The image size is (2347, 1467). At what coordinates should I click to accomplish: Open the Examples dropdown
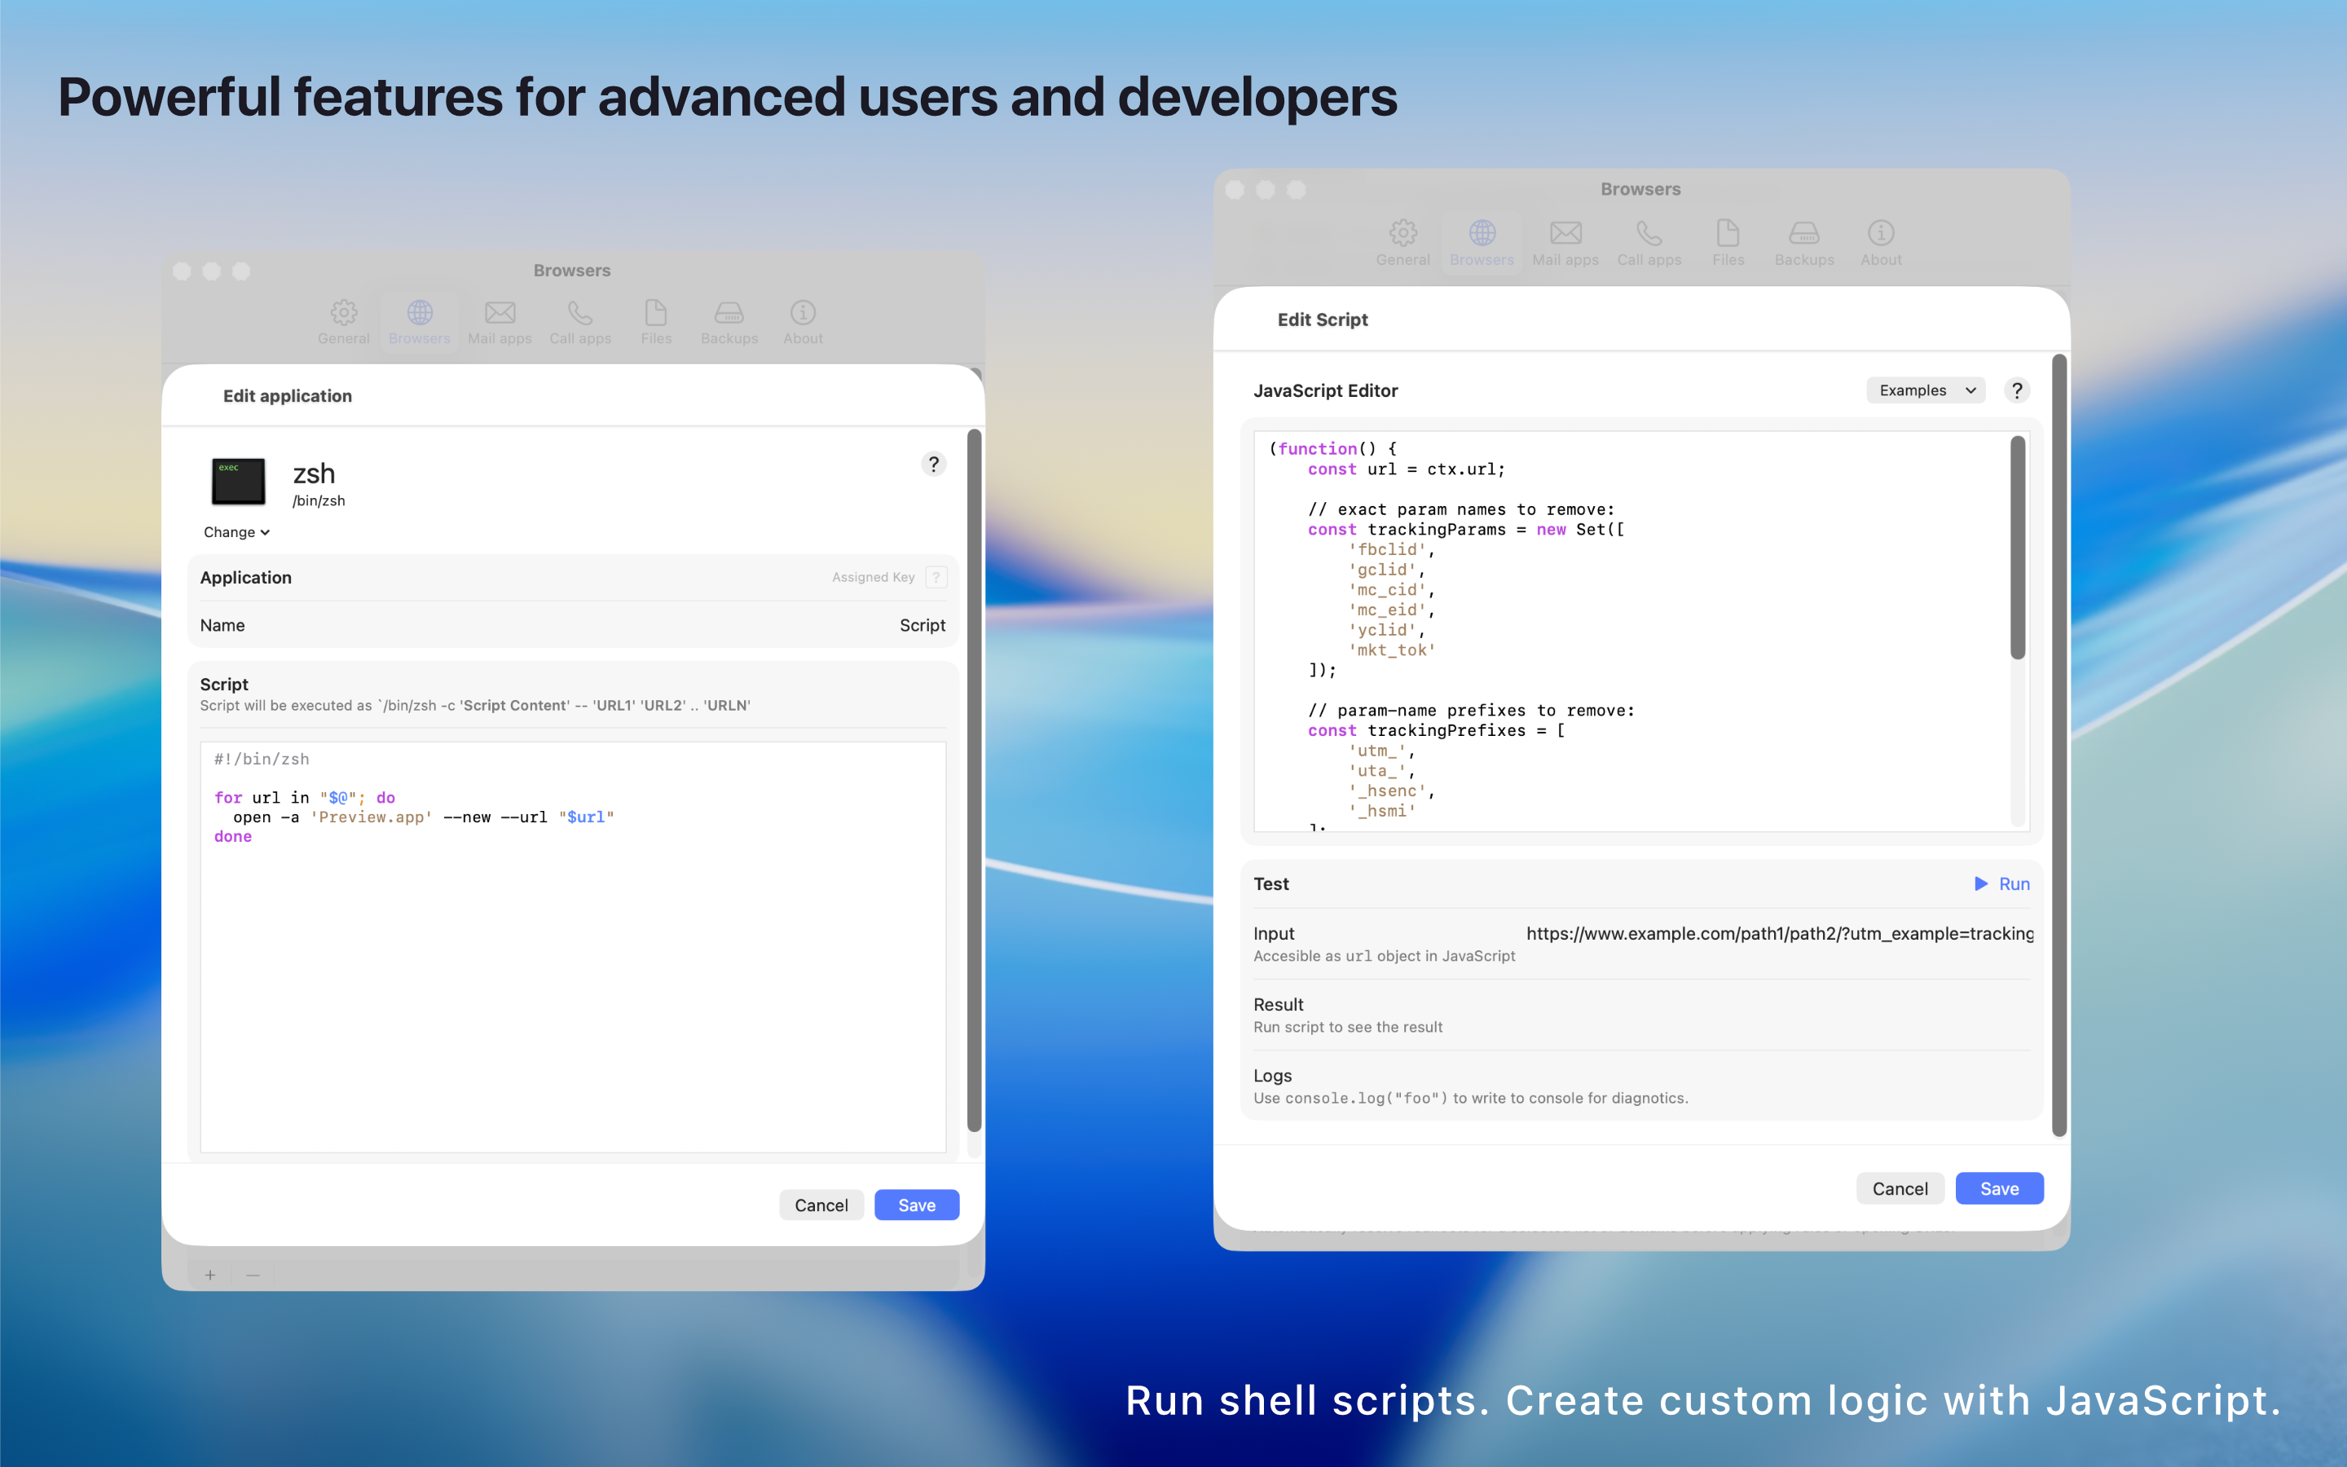pyautogui.click(x=1924, y=390)
